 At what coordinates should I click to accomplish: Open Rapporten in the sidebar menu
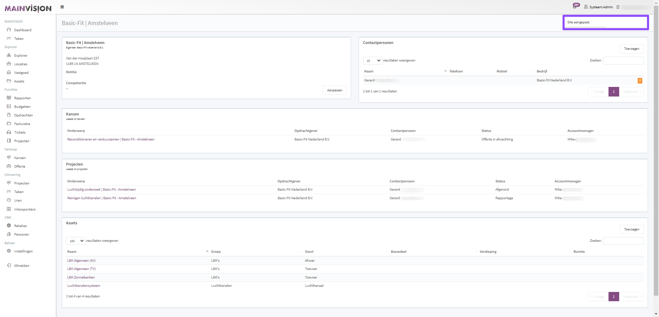pos(22,98)
